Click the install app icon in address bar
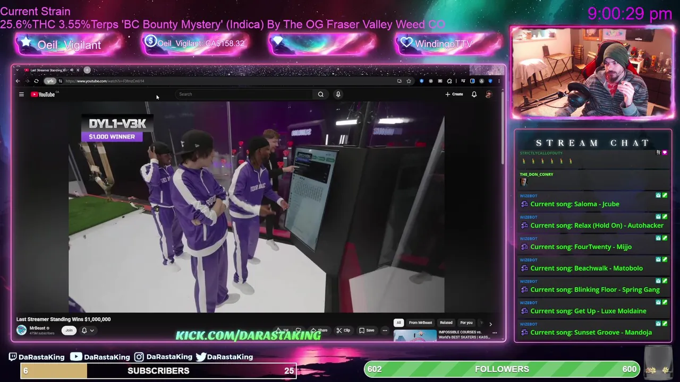The height and width of the screenshot is (382, 680). pos(399,81)
